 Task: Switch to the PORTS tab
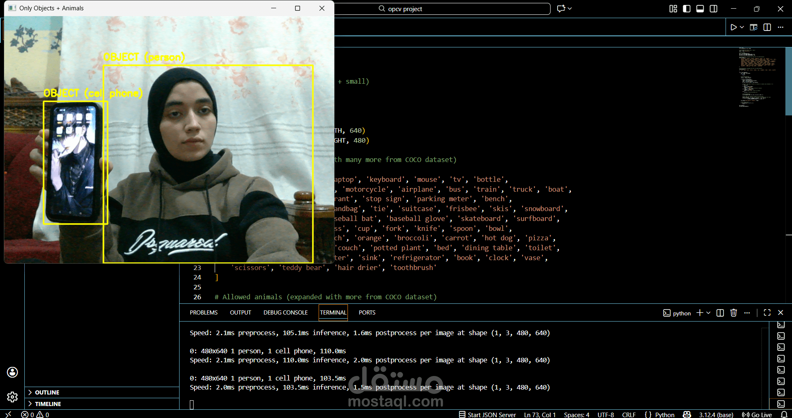[367, 312]
